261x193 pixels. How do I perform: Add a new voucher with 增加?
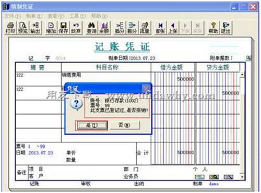click(51, 28)
